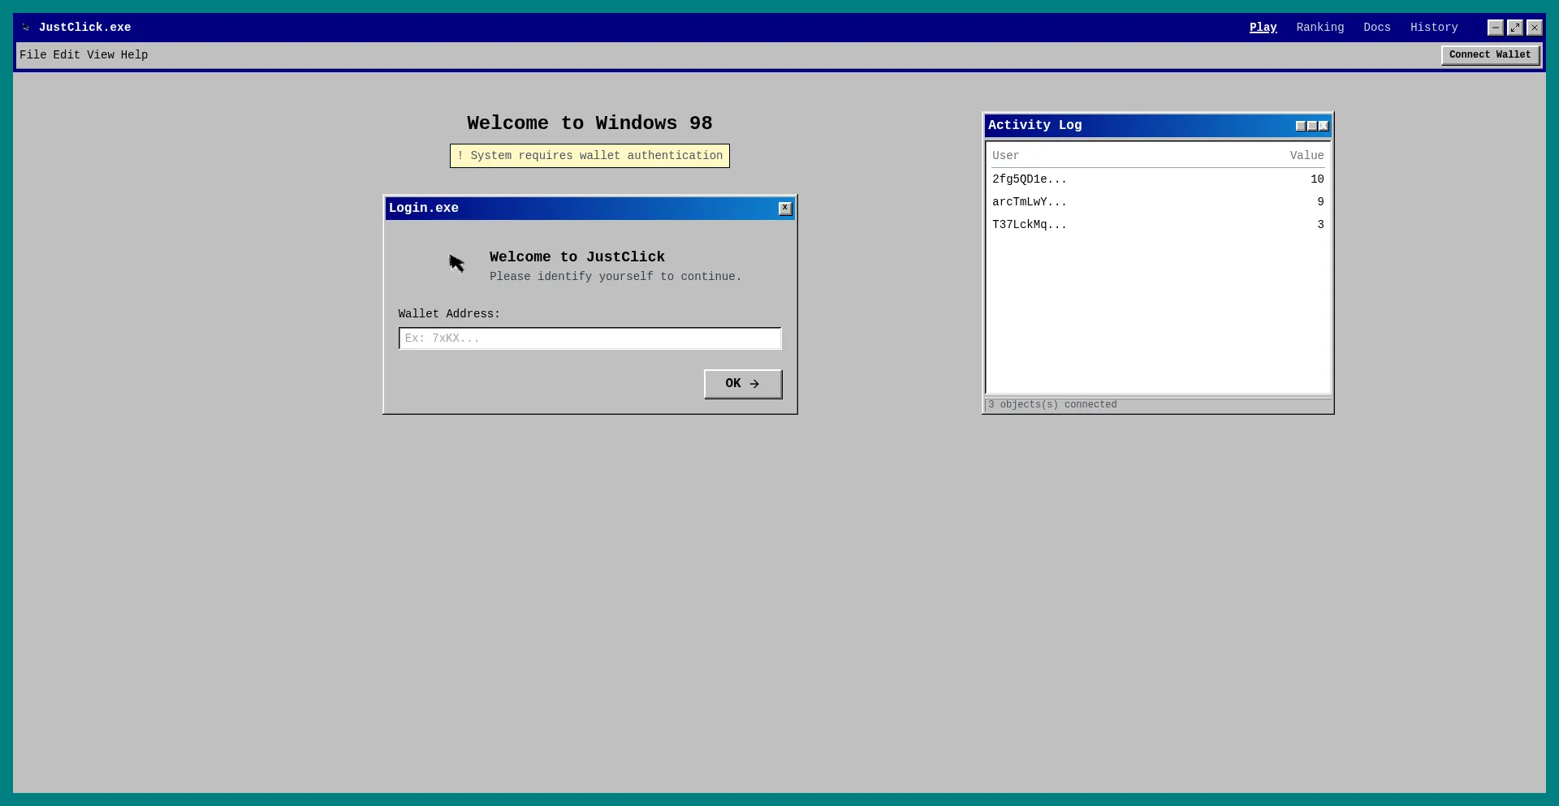Open the View menu
This screenshot has width=1559, height=806.
(x=101, y=55)
